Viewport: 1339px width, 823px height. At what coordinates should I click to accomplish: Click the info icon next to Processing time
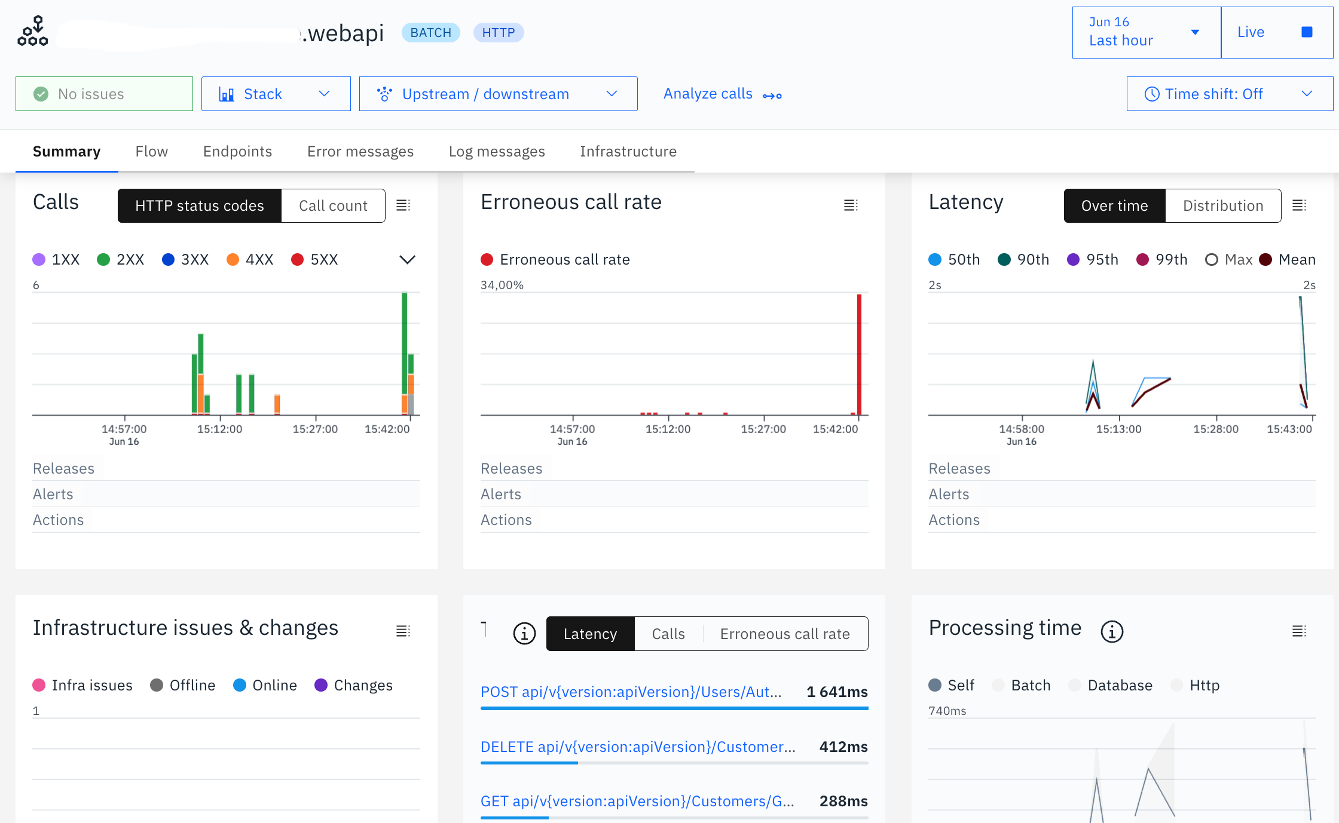1112,631
